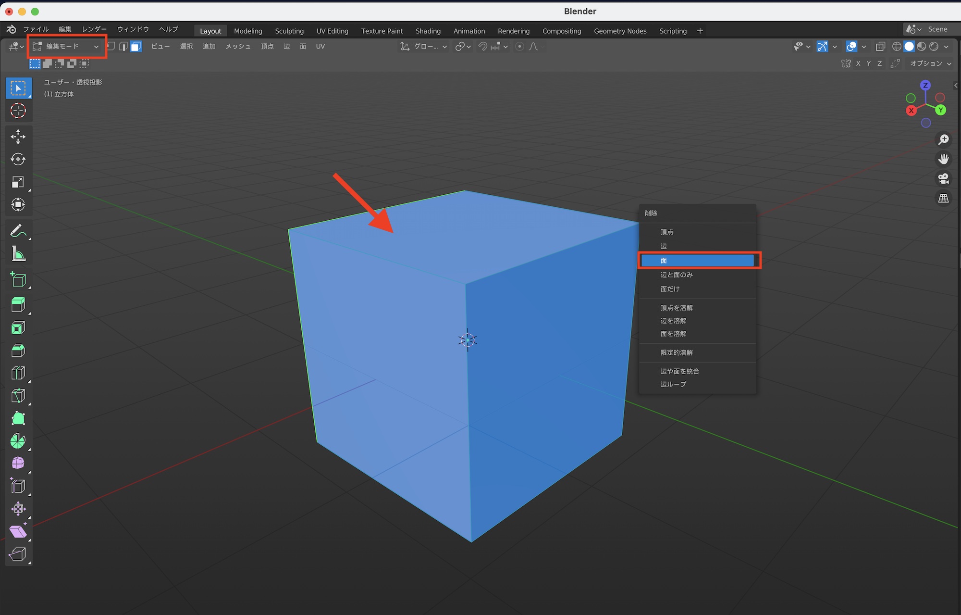The height and width of the screenshot is (615, 961).
Task: Choose the Scale tool
Action: [x=18, y=182]
